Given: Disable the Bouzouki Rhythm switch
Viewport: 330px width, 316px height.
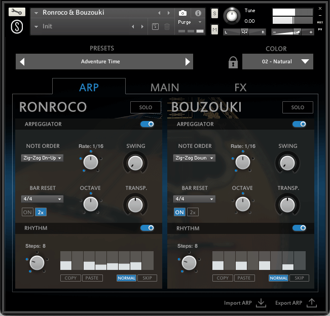Looking at the screenshot, I should tap(300, 228).
